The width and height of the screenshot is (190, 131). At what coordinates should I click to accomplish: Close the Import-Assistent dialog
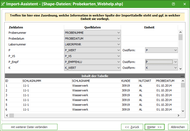point(185,4)
